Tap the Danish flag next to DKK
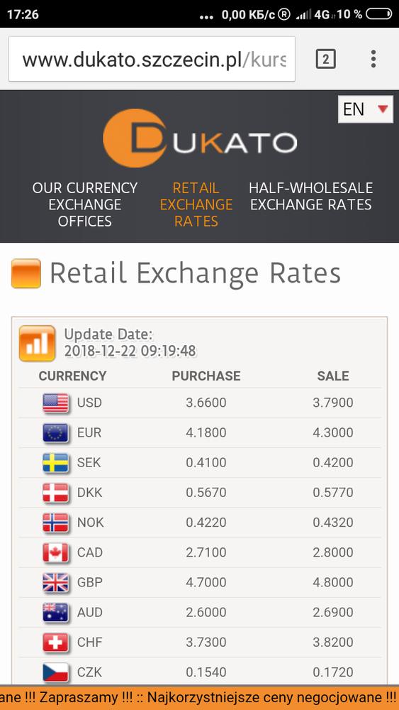This screenshot has height=710, width=399. pos(55,493)
